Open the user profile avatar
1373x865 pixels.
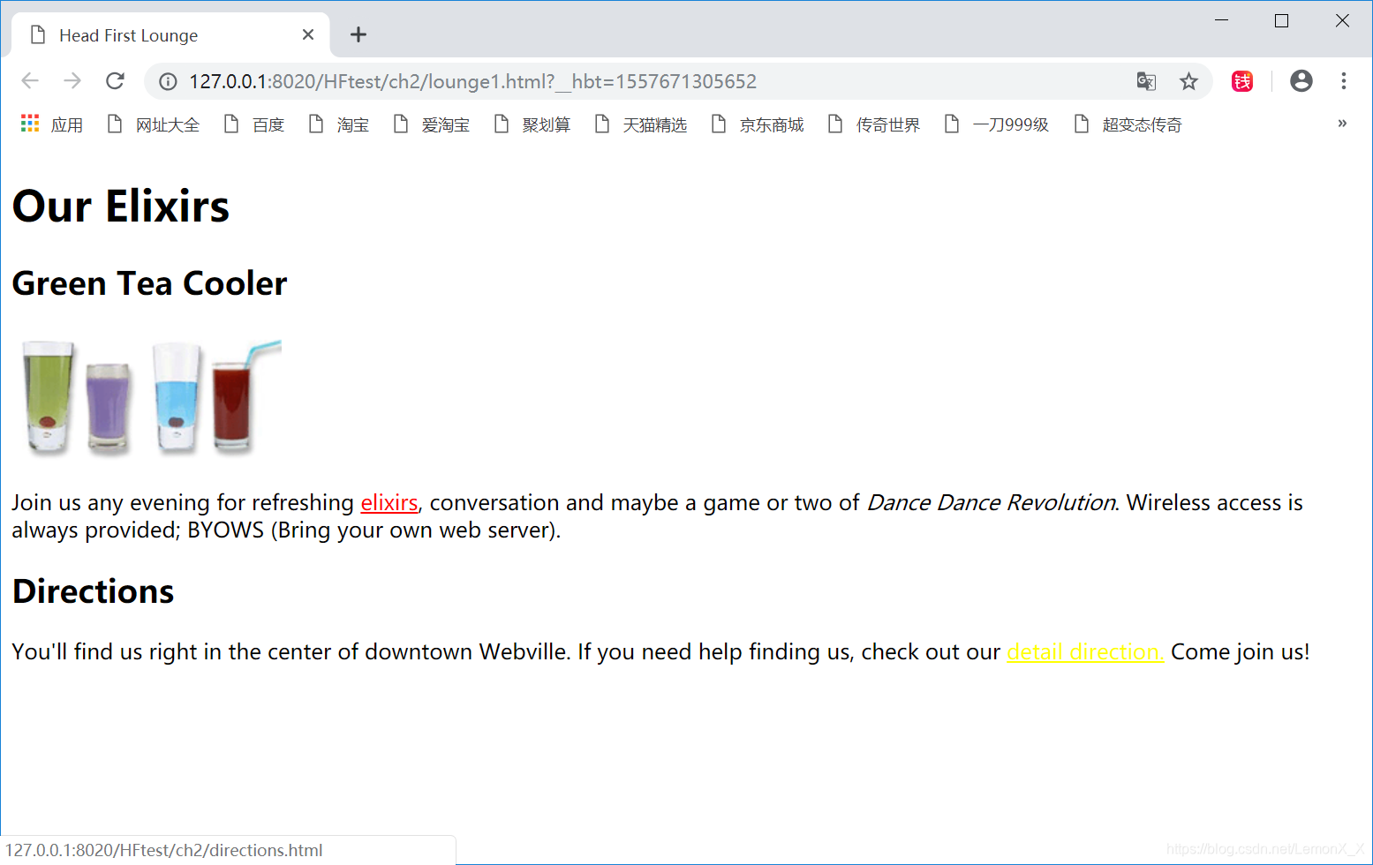point(1301,81)
